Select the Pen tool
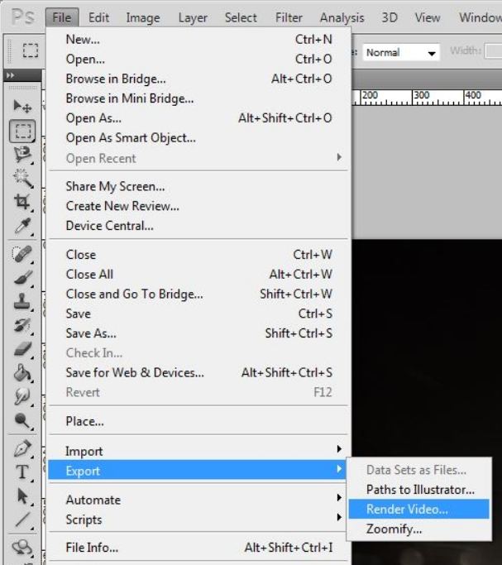Image resolution: width=502 pixels, height=565 pixels. (x=22, y=448)
